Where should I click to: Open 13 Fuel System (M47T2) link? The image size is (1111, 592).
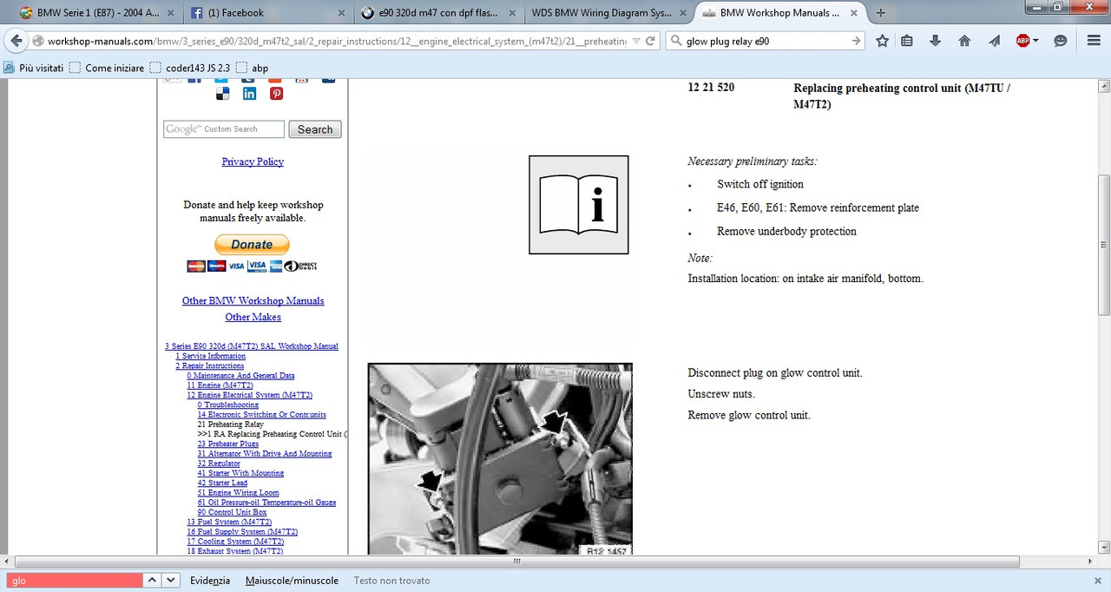(x=229, y=522)
